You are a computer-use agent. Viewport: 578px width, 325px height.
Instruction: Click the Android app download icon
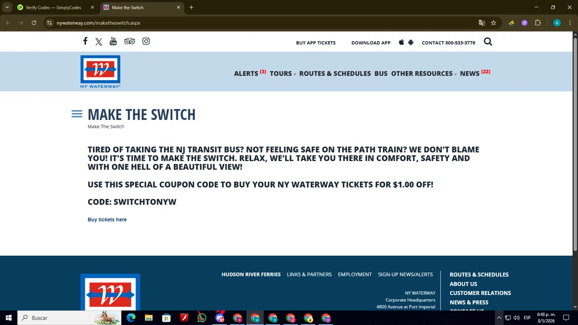(411, 42)
